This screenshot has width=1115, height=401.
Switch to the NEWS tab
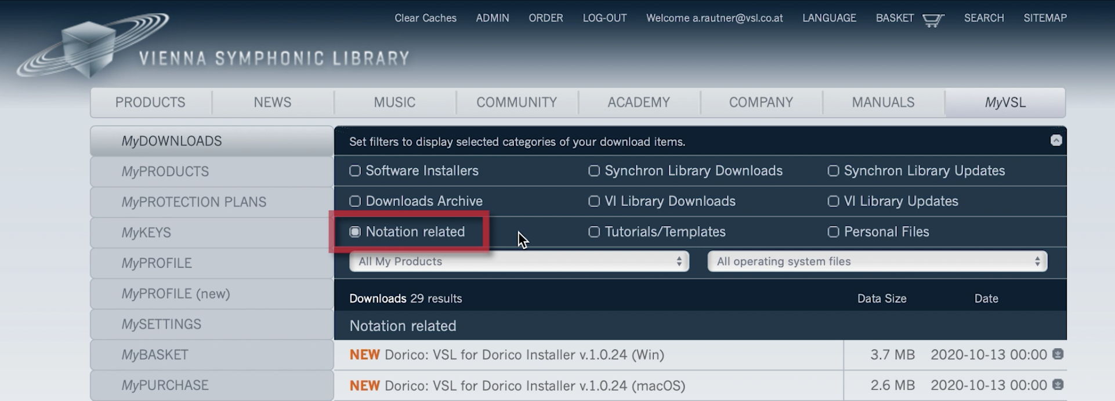coord(273,103)
